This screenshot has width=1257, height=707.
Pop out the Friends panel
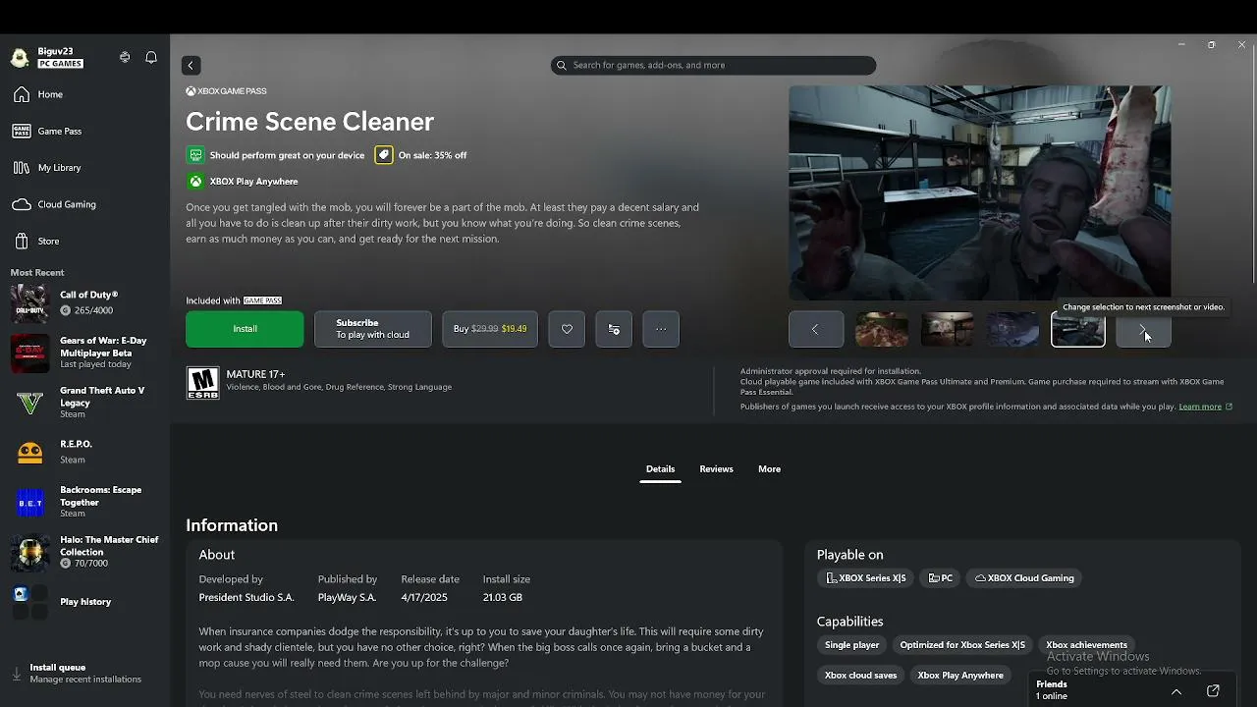(x=1213, y=691)
